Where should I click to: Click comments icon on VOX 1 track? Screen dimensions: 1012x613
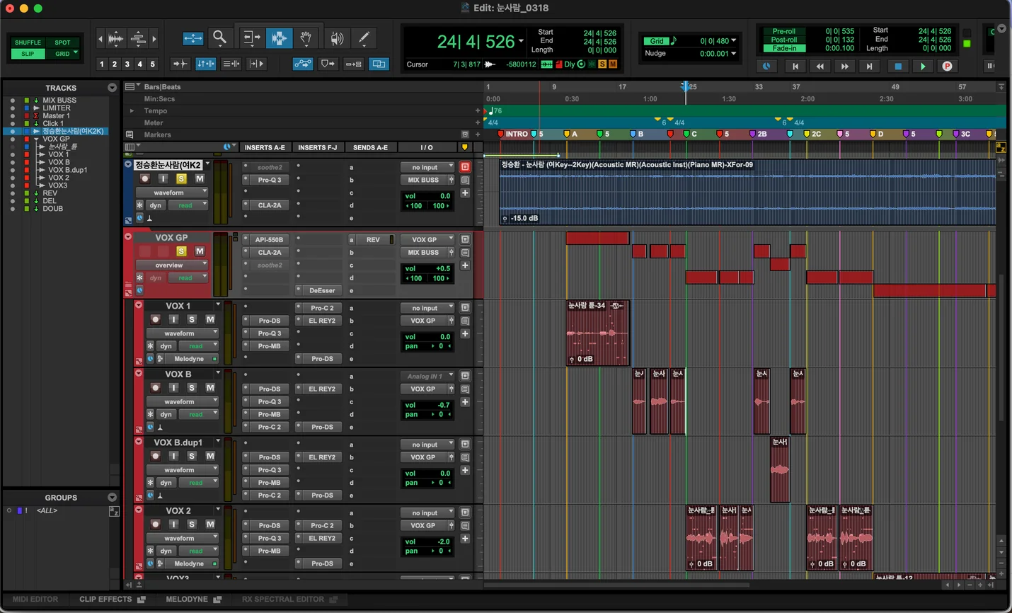click(x=465, y=321)
